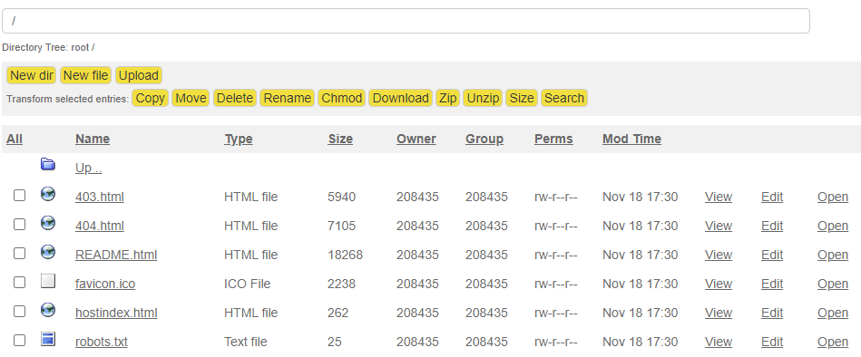This screenshot has width=861, height=357.
Task: Click the Download button
Action: click(400, 98)
